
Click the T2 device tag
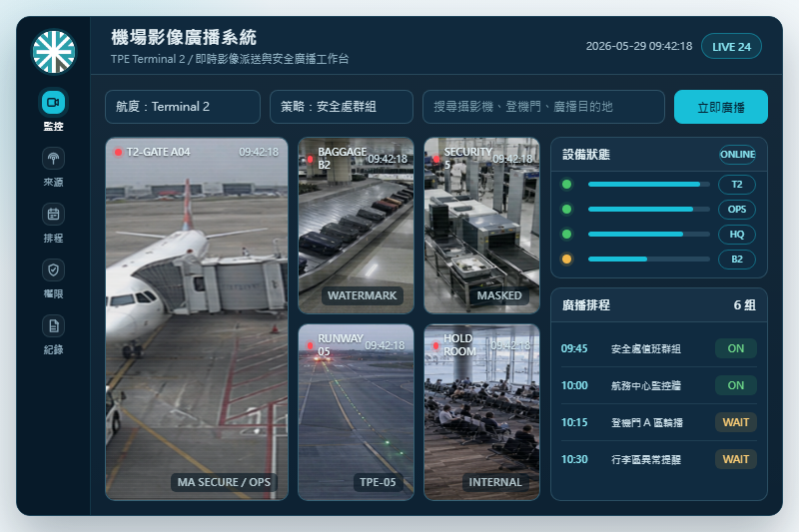point(737,185)
